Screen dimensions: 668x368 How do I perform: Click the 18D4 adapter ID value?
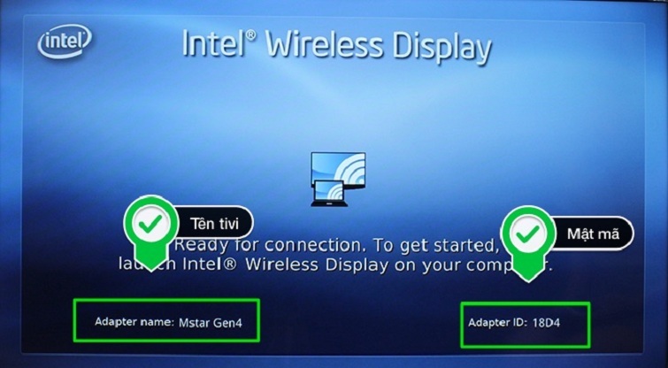[546, 323]
